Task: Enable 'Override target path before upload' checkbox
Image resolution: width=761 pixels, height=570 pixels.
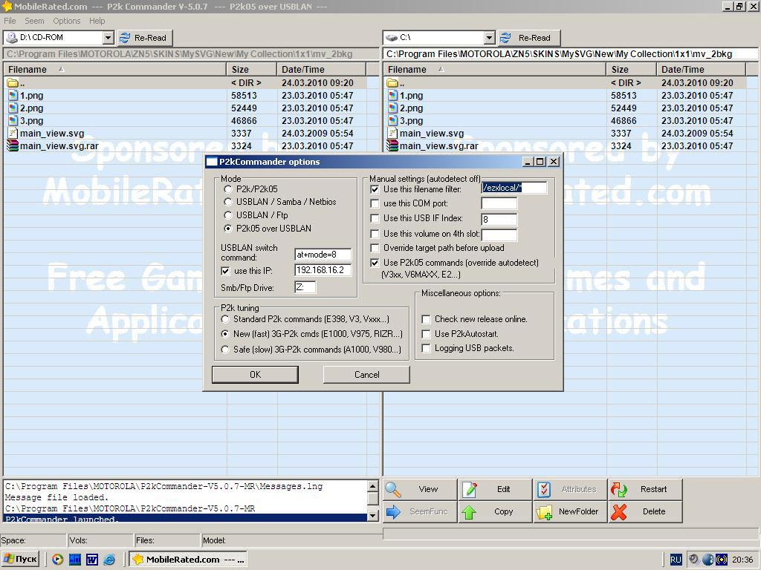Action: (x=375, y=248)
